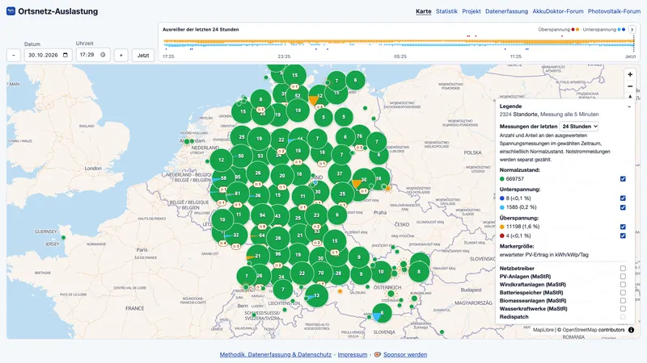
Task: Open the Datenerfassung page
Action: [506, 11]
